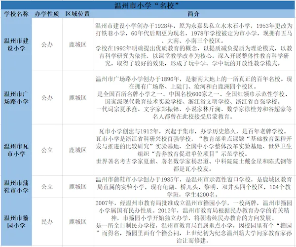Viewport: 296px width, 247px height.
Task: Click the table title 温州市小学“名校”
Action: pos(148,5)
